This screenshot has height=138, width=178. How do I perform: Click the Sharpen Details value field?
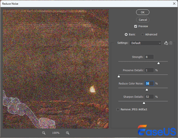(x=149, y=97)
